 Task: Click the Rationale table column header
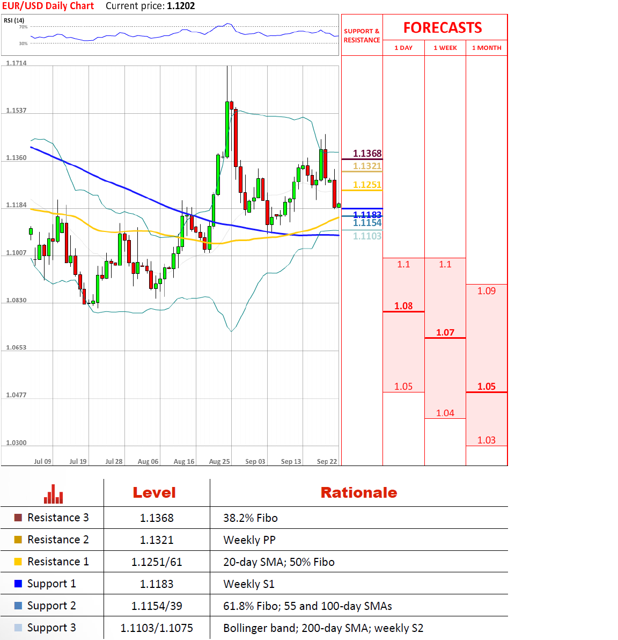pos(358,493)
